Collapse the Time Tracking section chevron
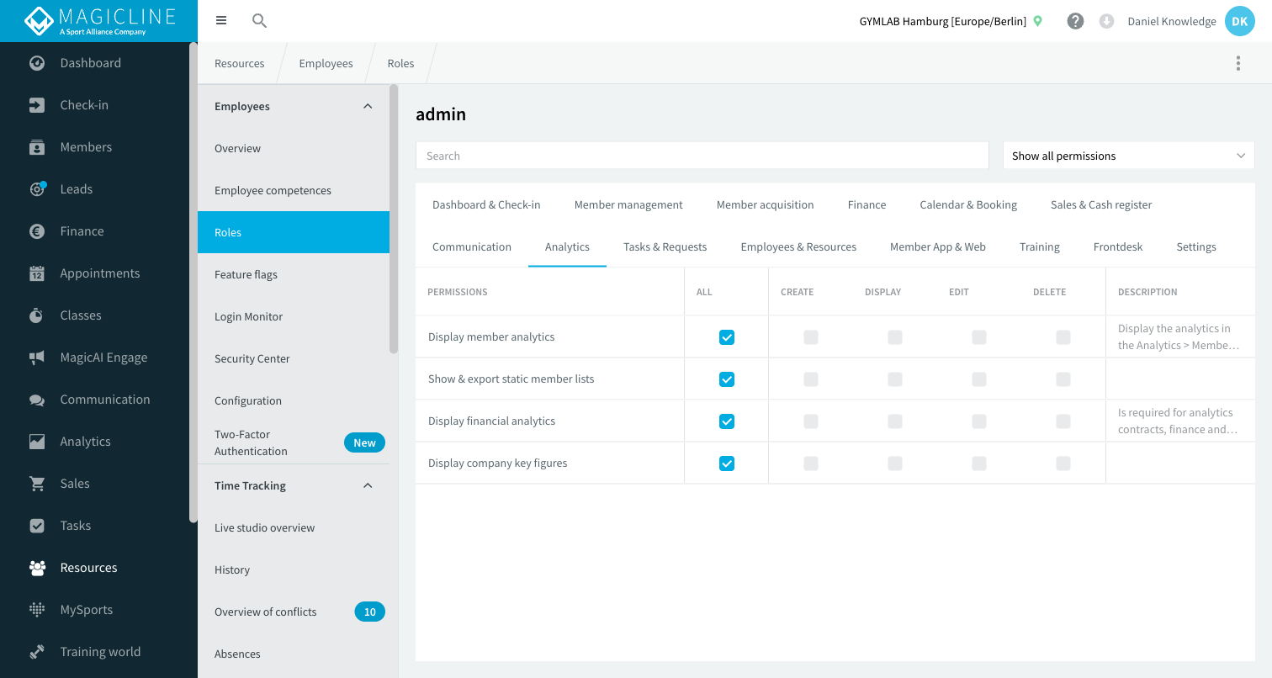Viewport: 1272px width, 678px height. pyautogui.click(x=368, y=485)
